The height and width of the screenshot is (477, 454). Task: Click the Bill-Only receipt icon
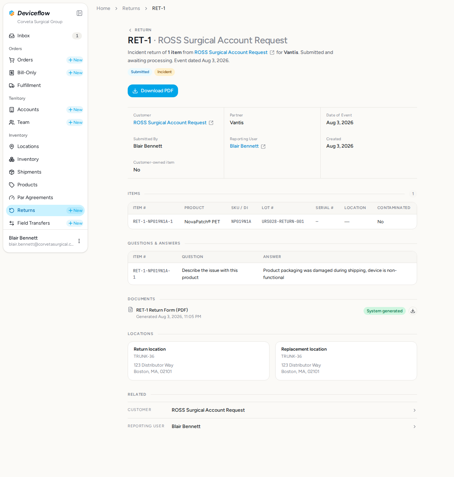(12, 73)
